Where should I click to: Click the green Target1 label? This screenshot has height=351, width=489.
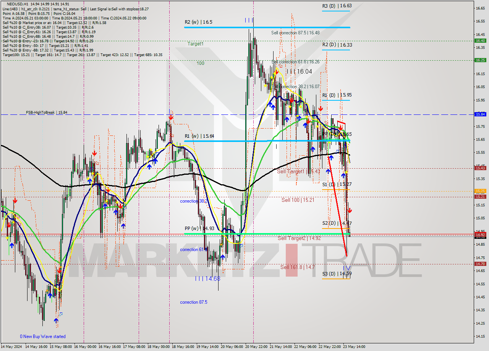click(x=195, y=44)
